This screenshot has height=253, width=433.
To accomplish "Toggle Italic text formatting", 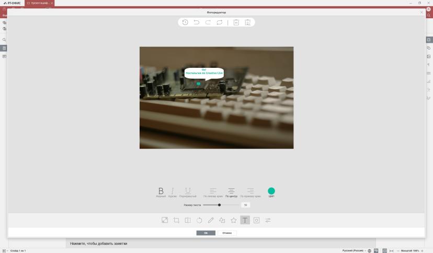I will coord(173,192).
